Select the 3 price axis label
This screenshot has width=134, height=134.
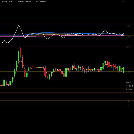pos(128,102)
